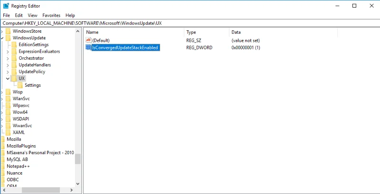Expand the UpdatePolicy key
The height and width of the screenshot is (194, 380).
point(8,72)
